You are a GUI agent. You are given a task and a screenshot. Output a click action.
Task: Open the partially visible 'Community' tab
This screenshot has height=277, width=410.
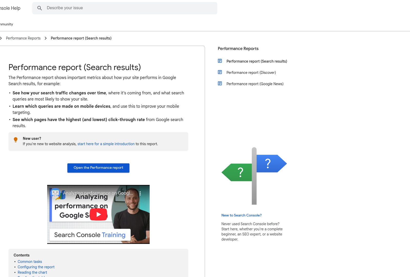pos(6,24)
